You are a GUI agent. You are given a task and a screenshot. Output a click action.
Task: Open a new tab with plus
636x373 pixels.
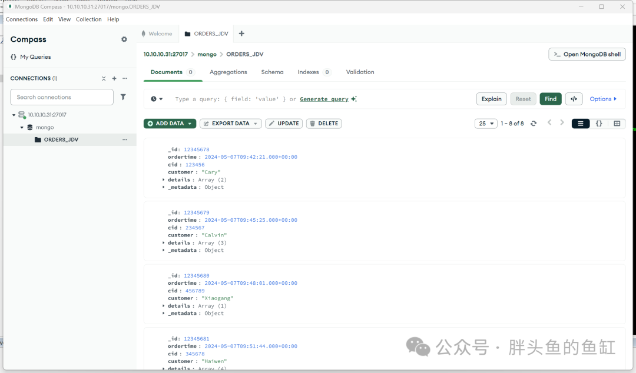click(x=242, y=34)
